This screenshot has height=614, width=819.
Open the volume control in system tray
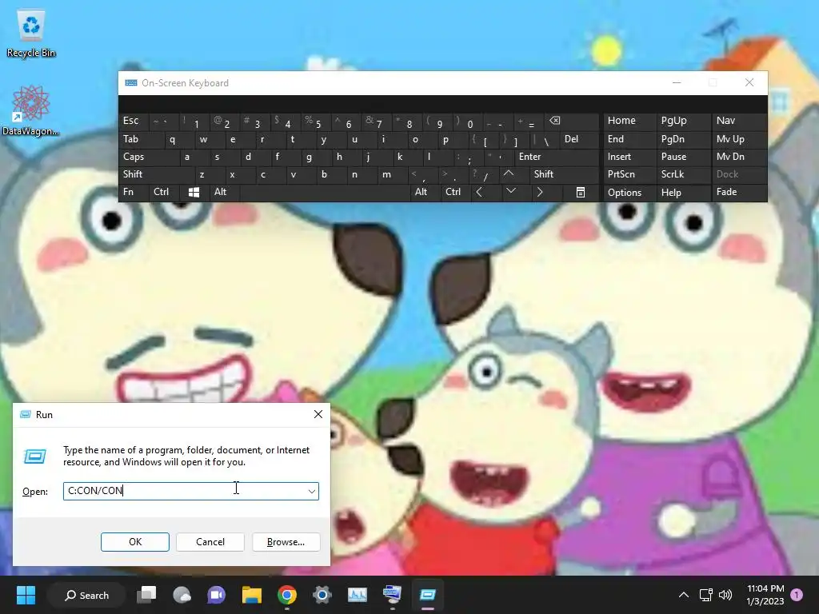click(x=725, y=595)
